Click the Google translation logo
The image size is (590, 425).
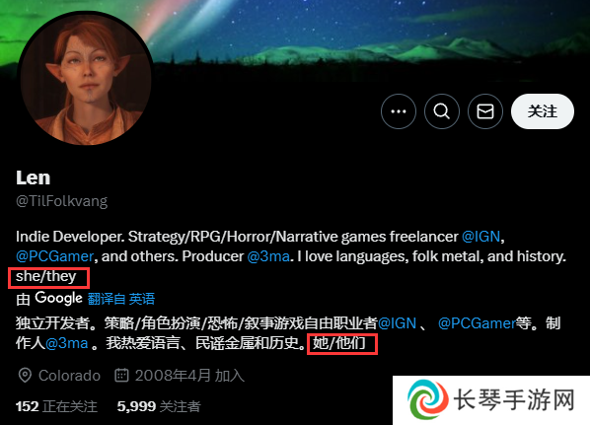[x=58, y=298]
